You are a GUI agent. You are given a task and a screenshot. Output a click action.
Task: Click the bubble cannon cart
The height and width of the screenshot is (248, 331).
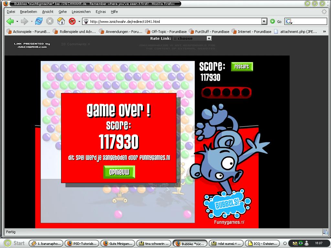coord(120,197)
